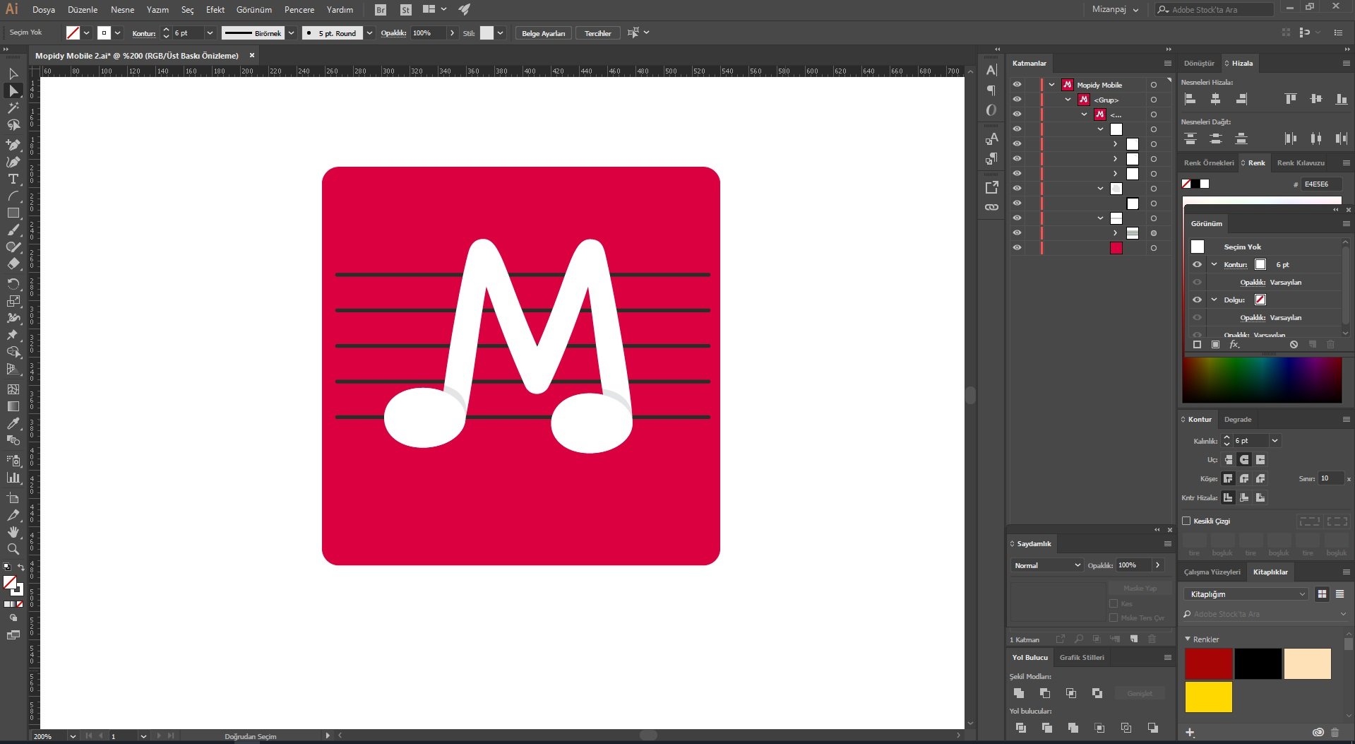The image size is (1355, 744).
Task: Select the peach library color swatch
Action: (x=1308, y=664)
